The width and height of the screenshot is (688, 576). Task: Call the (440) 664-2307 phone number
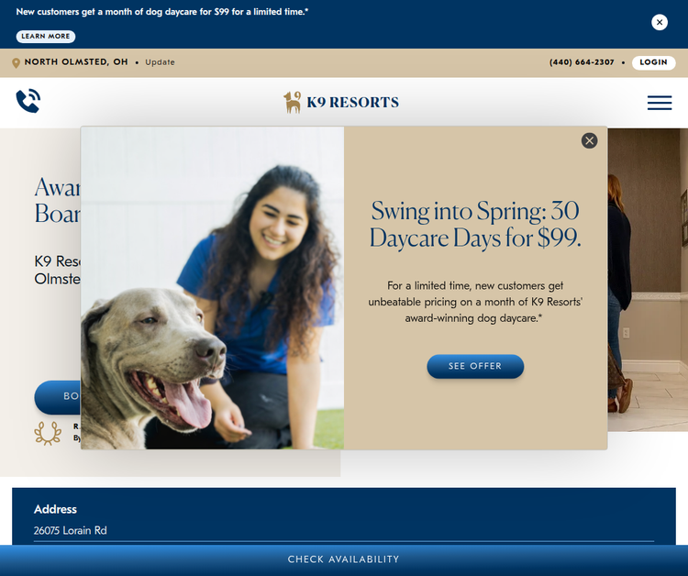[x=582, y=62]
